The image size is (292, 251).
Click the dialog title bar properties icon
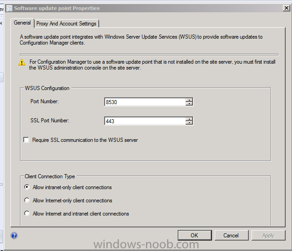9,8
